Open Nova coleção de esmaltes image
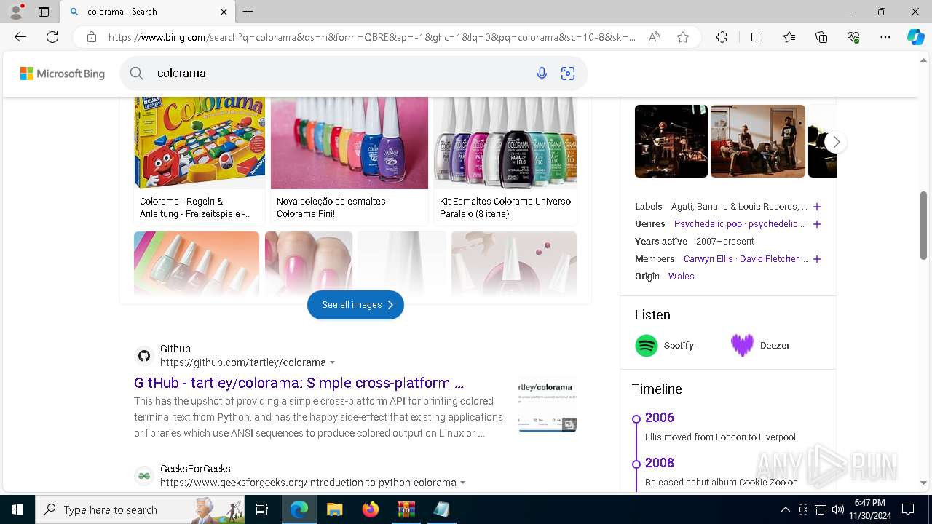932x524 pixels. 349,143
